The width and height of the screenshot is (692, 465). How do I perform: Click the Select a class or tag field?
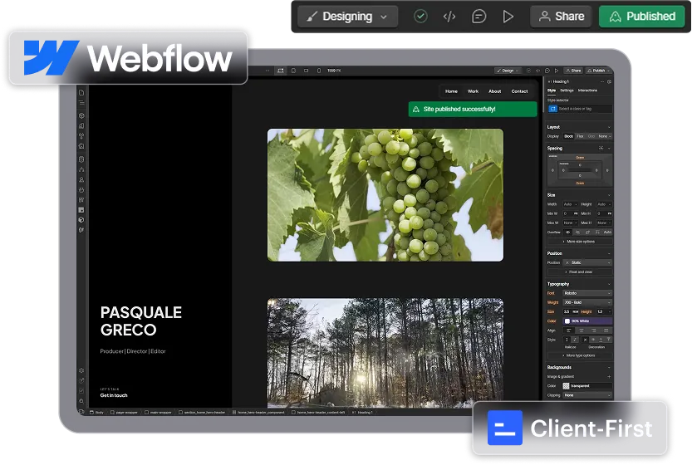click(580, 109)
